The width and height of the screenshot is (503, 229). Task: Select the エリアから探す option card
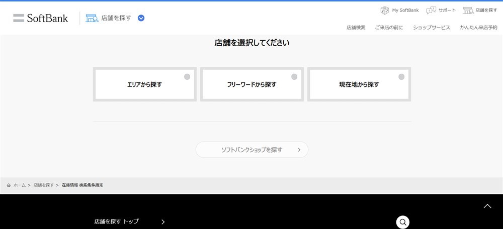(x=145, y=84)
